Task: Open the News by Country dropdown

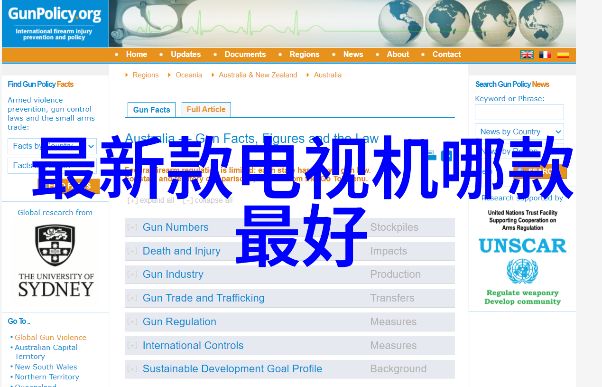Action: tap(519, 132)
